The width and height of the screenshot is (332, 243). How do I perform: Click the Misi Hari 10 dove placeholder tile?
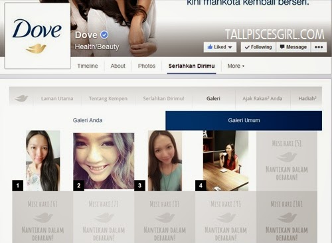tap(287, 217)
